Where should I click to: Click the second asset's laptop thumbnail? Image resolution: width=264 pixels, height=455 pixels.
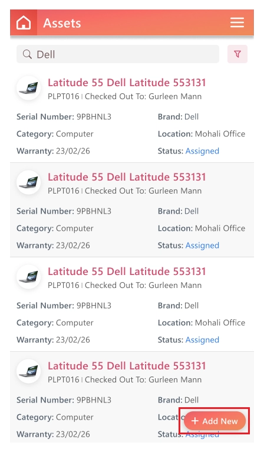[28, 182]
